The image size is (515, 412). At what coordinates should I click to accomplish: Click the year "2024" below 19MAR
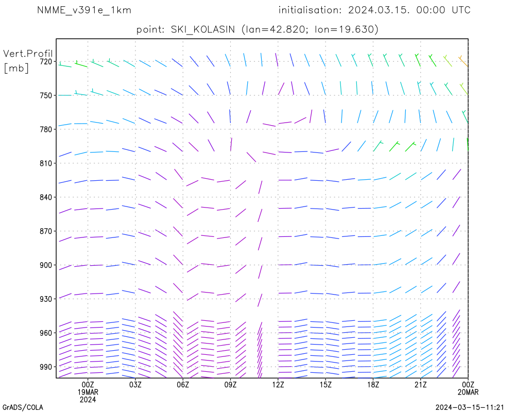tap(88, 400)
